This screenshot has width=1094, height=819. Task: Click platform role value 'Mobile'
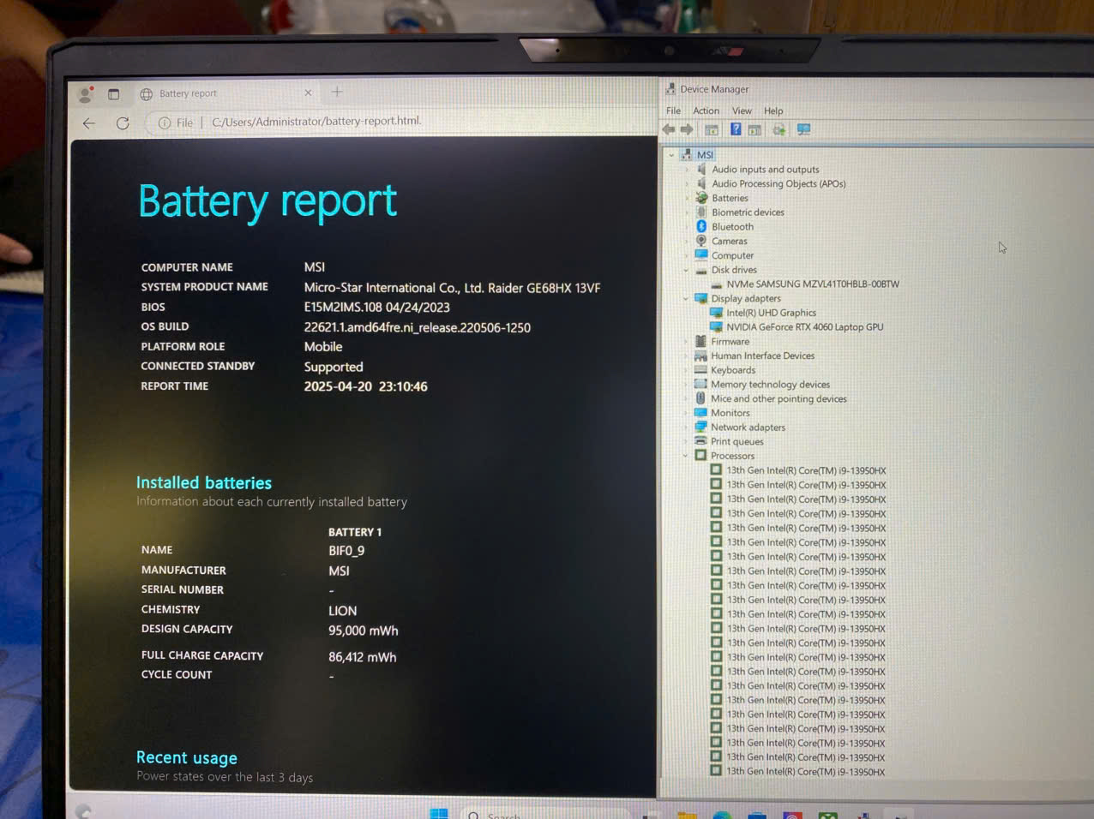pos(323,347)
